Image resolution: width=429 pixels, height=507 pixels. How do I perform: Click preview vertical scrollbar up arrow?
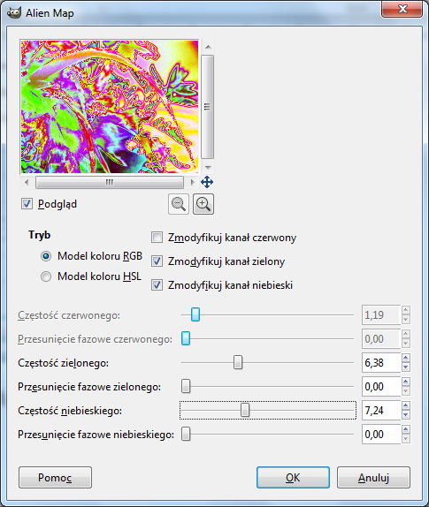click(x=208, y=47)
